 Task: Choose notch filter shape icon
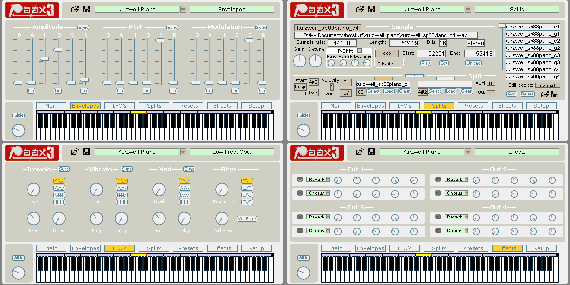tap(247, 202)
